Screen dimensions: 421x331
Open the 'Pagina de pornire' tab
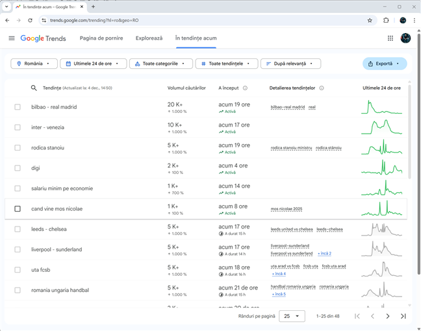tap(101, 38)
